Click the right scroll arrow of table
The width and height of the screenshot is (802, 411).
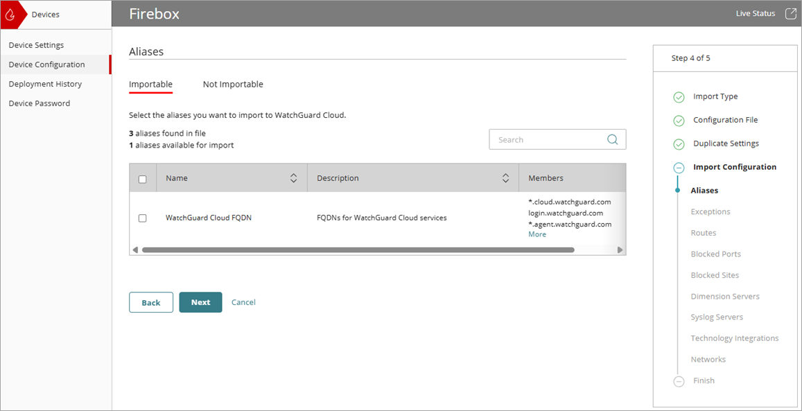point(620,250)
